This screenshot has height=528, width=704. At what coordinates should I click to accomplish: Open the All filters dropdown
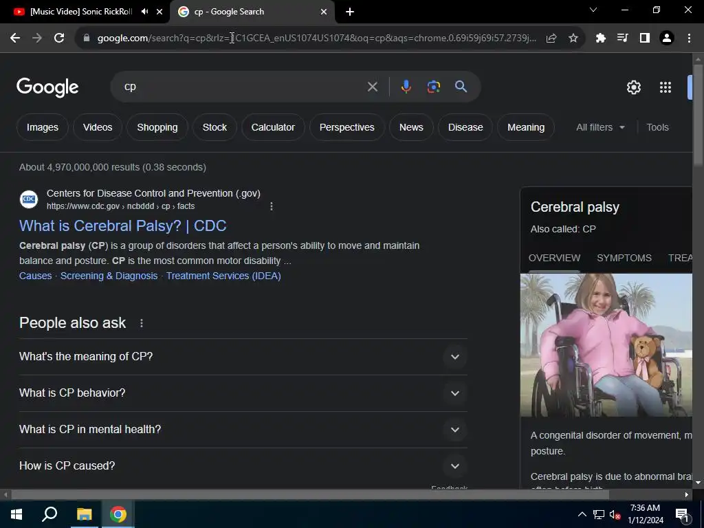[x=600, y=127]
